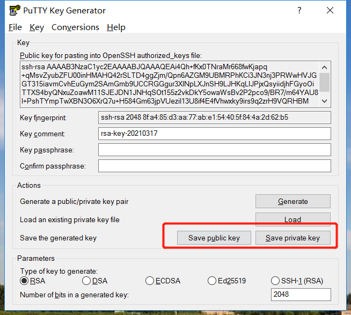Close the PuTTY Key Generator window

pyautogui.click(x=330, y=10)
